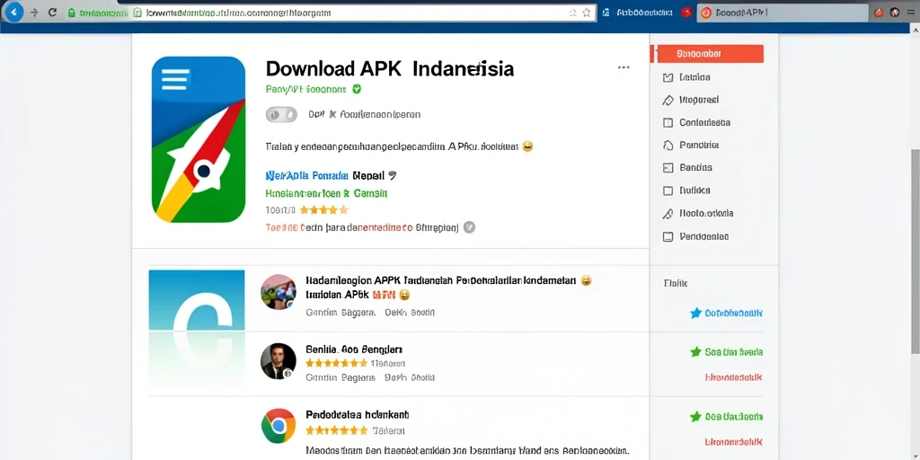Click the Chrome logo on the third review
Image resolution: width=920 pixels, height=460 pixels.
(279, 425)
